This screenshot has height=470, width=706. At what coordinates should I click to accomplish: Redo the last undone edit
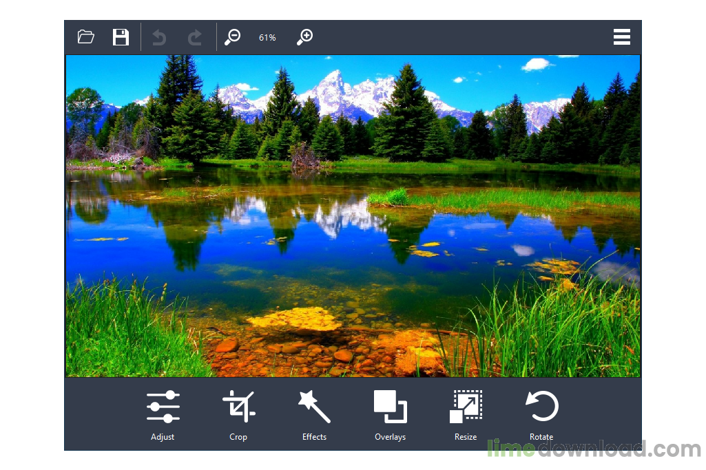pos(194,37)
